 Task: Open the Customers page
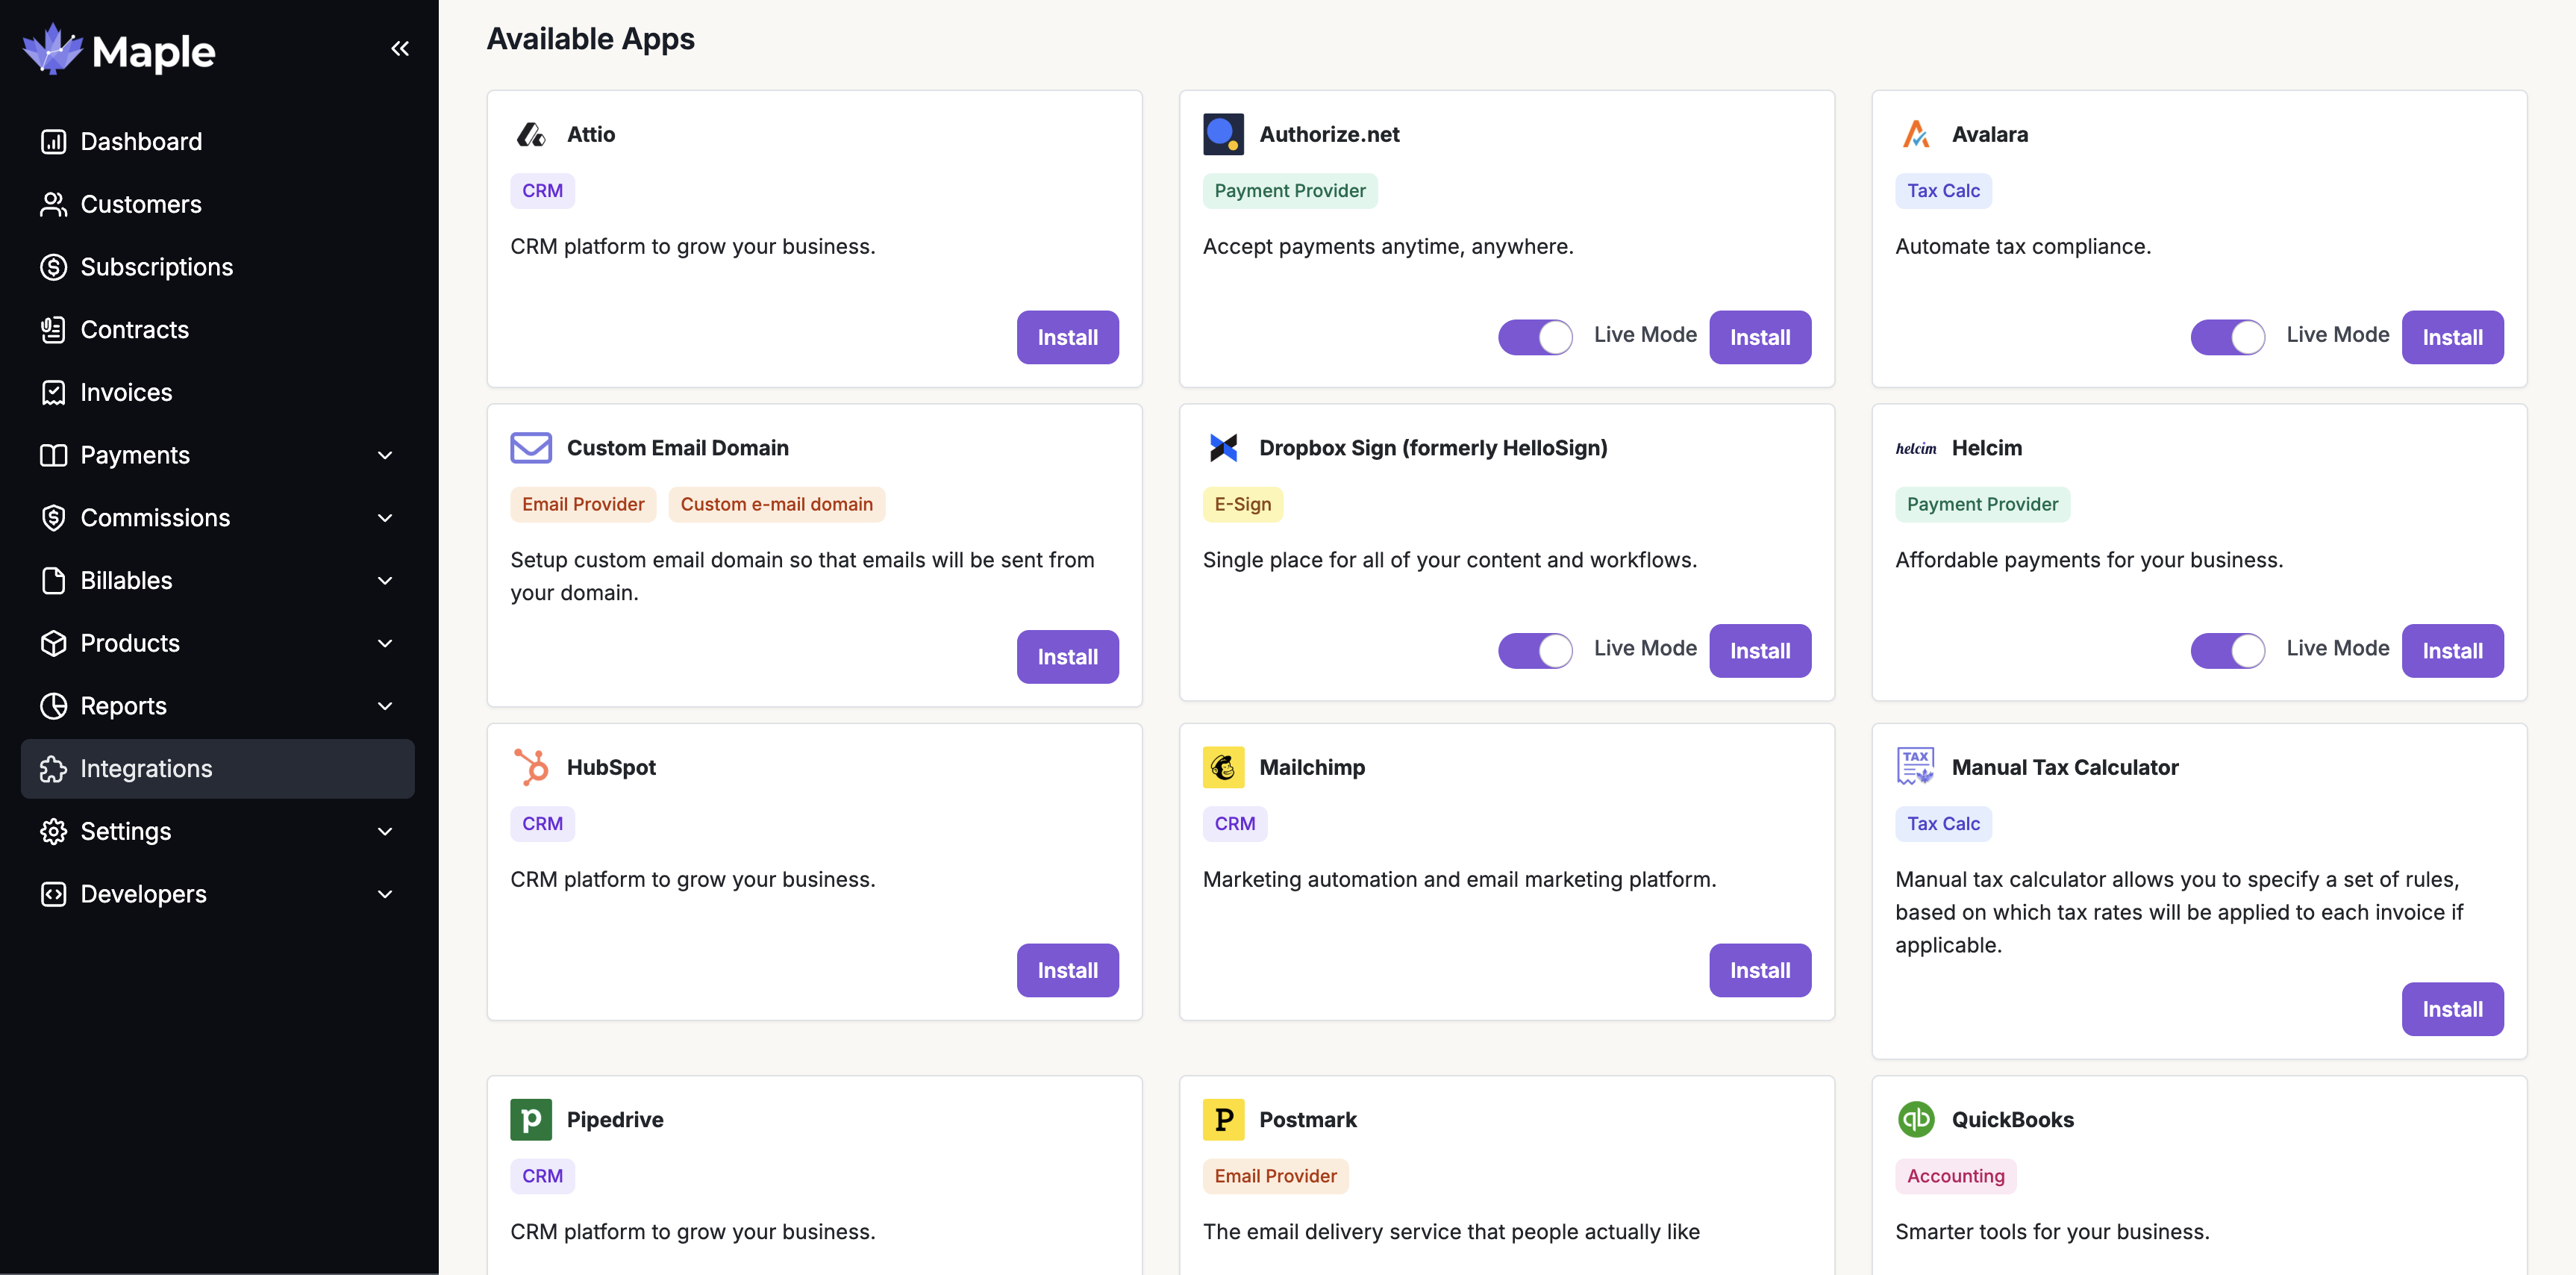[x=140, y=204]
